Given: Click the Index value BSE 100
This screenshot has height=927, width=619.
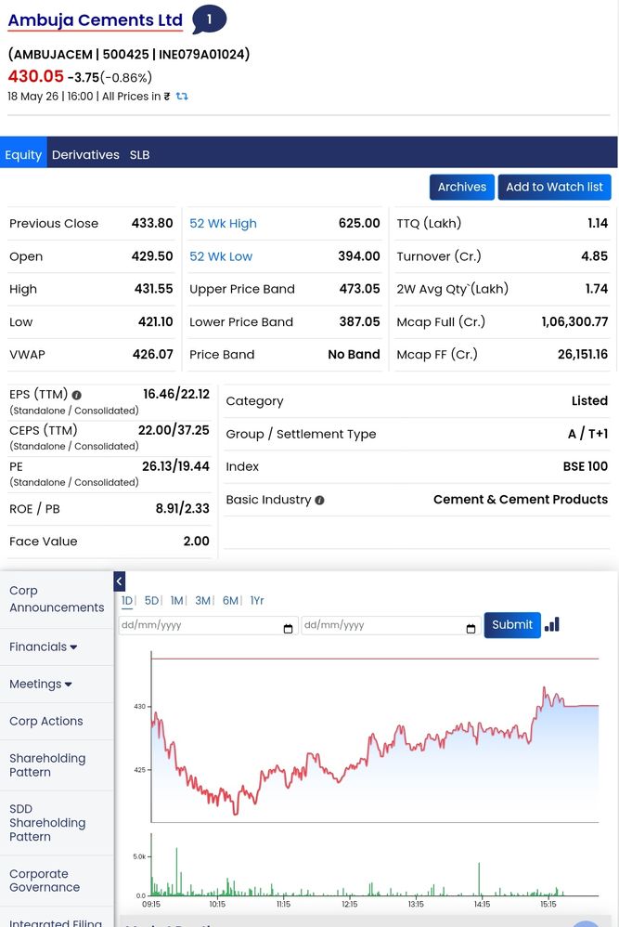Looking at the screenshot, I should pyautogui.click(x=586, y=466).
